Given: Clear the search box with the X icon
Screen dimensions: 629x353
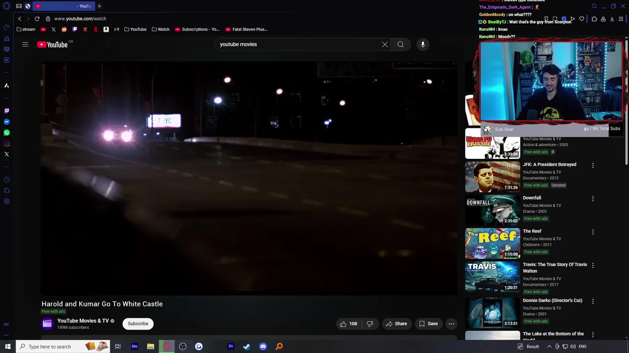Looking at the screenshot, I should 385,45.
